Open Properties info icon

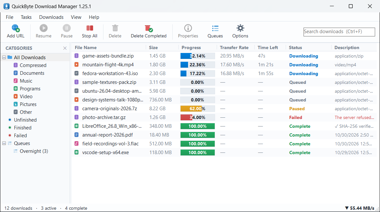click(188, 28)
